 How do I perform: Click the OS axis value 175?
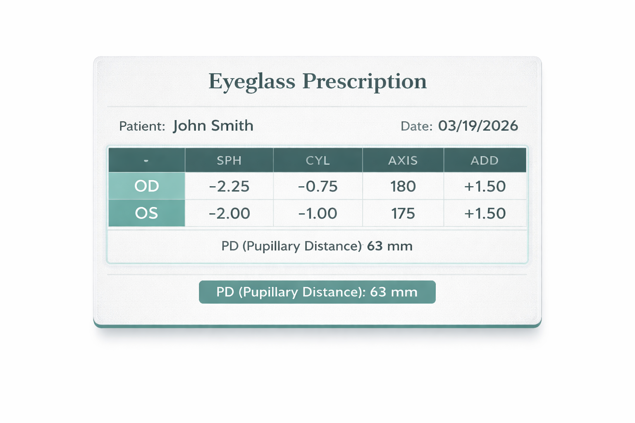coord(403,214)
